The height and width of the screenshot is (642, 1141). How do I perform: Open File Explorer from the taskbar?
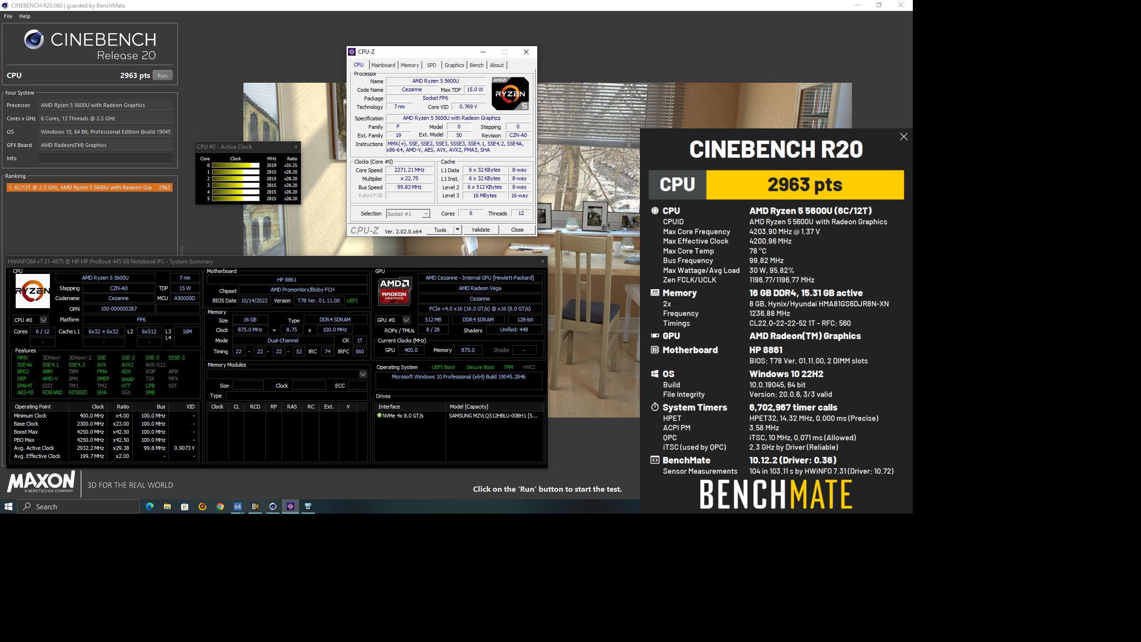click(x=167, y=506)
